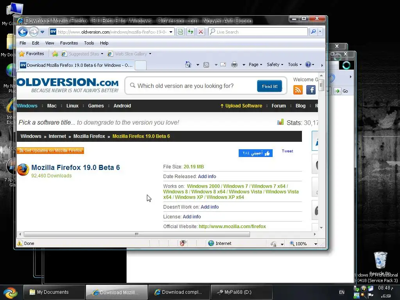Open the Forum link

coord(279,105)
